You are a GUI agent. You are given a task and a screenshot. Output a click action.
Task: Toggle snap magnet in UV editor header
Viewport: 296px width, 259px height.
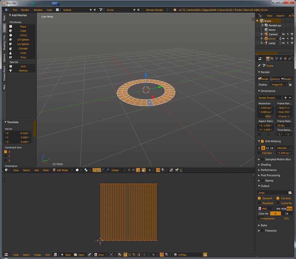[x=162, y=255]
